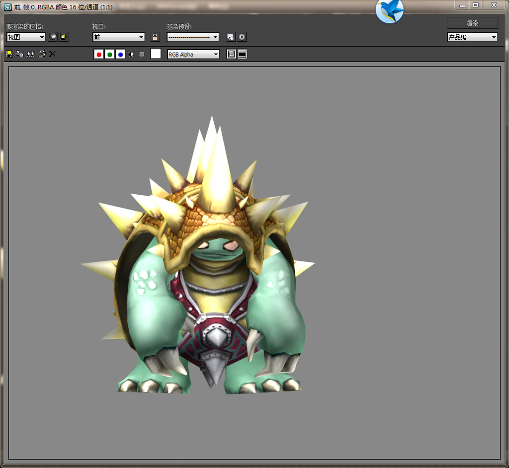Open the 视口 viewport dropdown
Screen dimensions: 509x468
tap(118, 37)
